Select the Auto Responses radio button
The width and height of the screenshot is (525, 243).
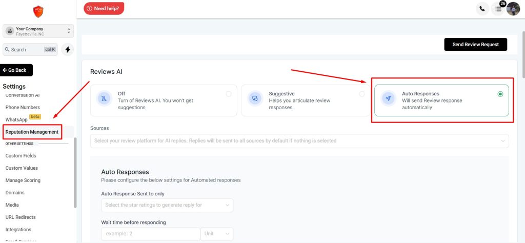coord(500,94)
